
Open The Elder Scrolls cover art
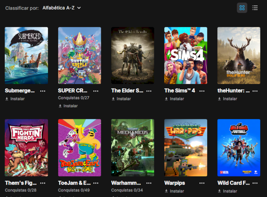(x=132, y=55)
